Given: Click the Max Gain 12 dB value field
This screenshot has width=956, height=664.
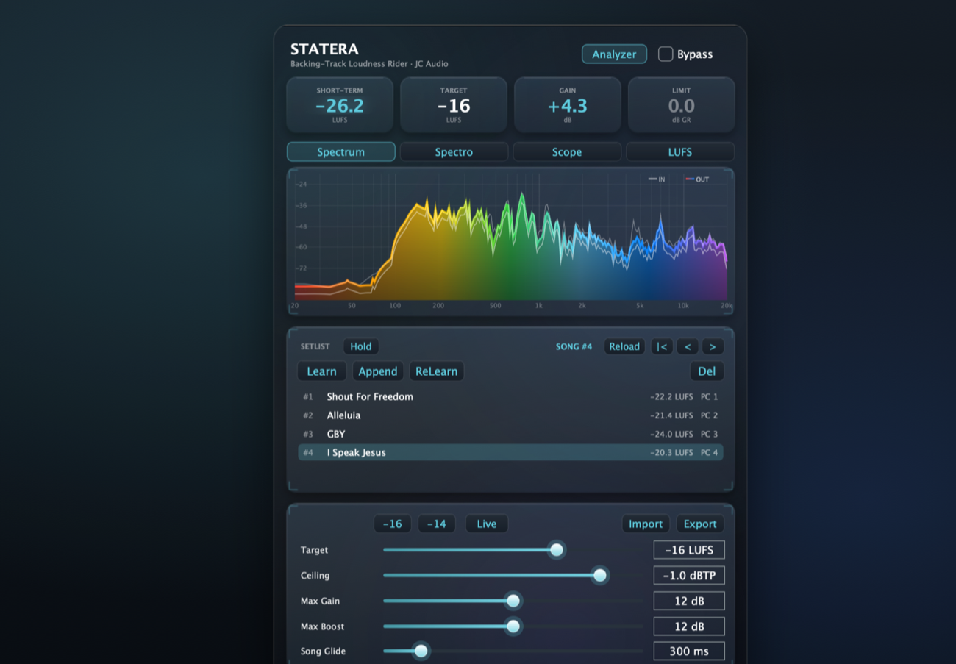Looking at the screenshot, I should coord(689,601).
